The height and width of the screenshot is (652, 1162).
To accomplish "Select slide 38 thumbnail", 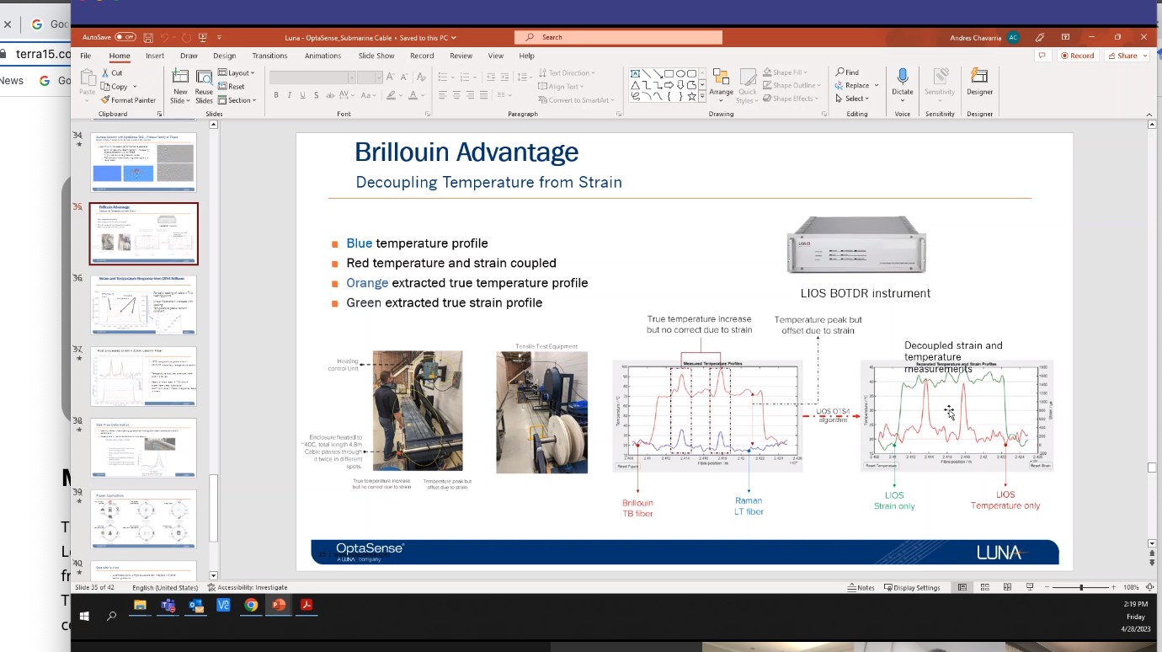I will 144,448.
